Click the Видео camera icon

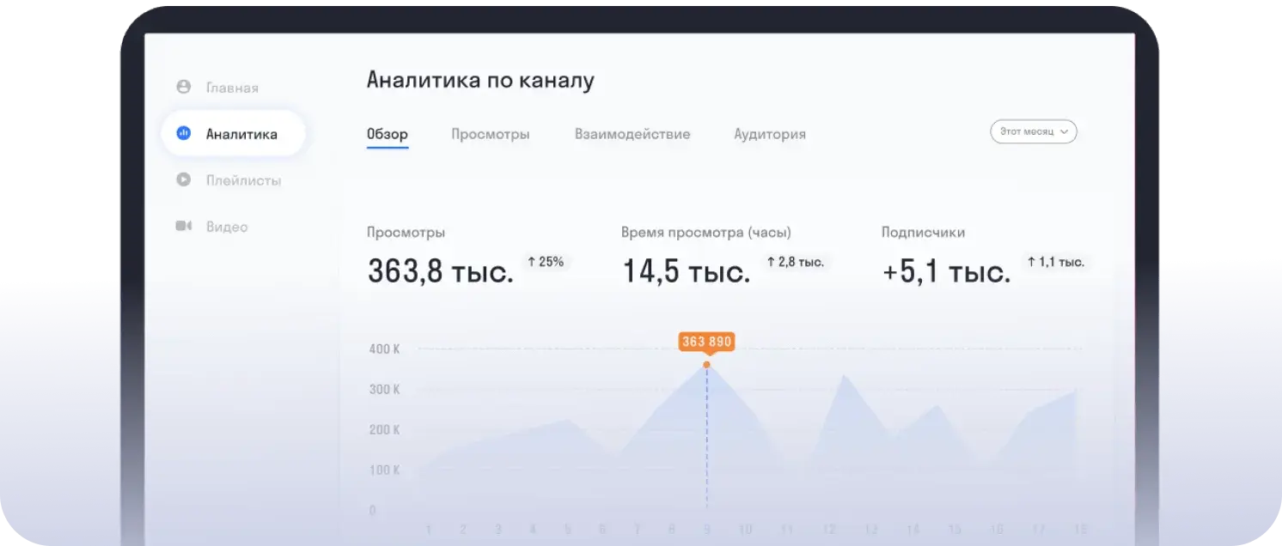(x=183, y=226)
